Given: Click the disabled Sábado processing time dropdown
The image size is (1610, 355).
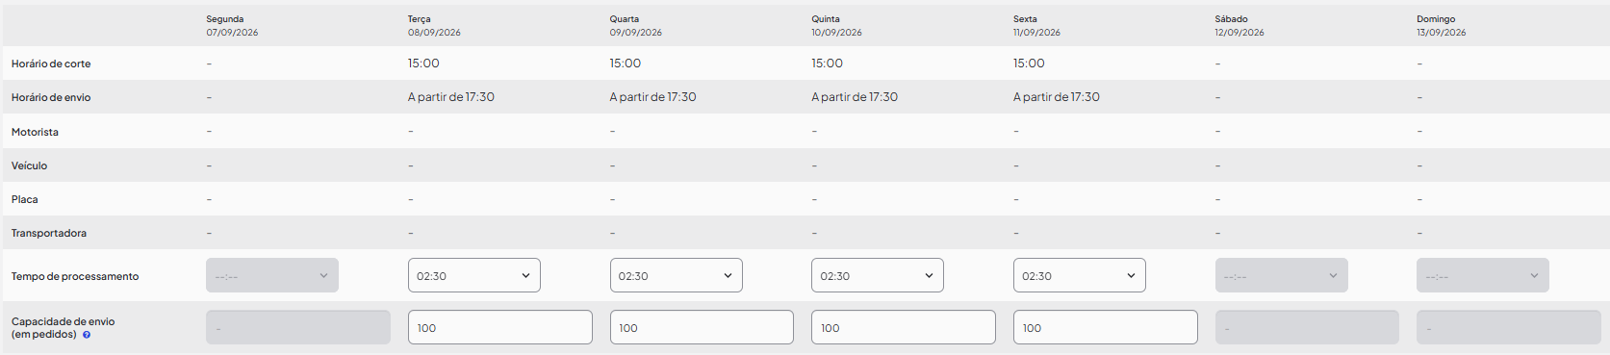Looking at the screenshot, I should coord(1282,275).
